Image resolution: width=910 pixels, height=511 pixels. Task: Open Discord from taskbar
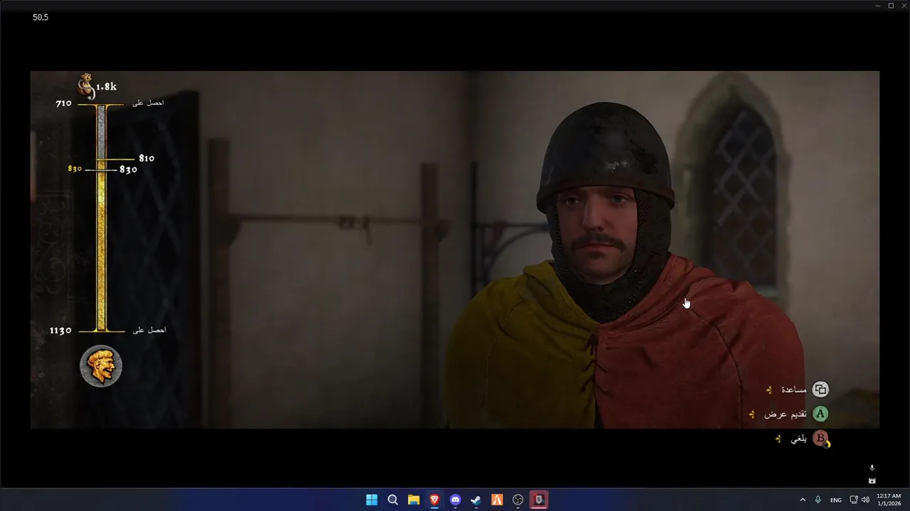(x=455, y=500)
